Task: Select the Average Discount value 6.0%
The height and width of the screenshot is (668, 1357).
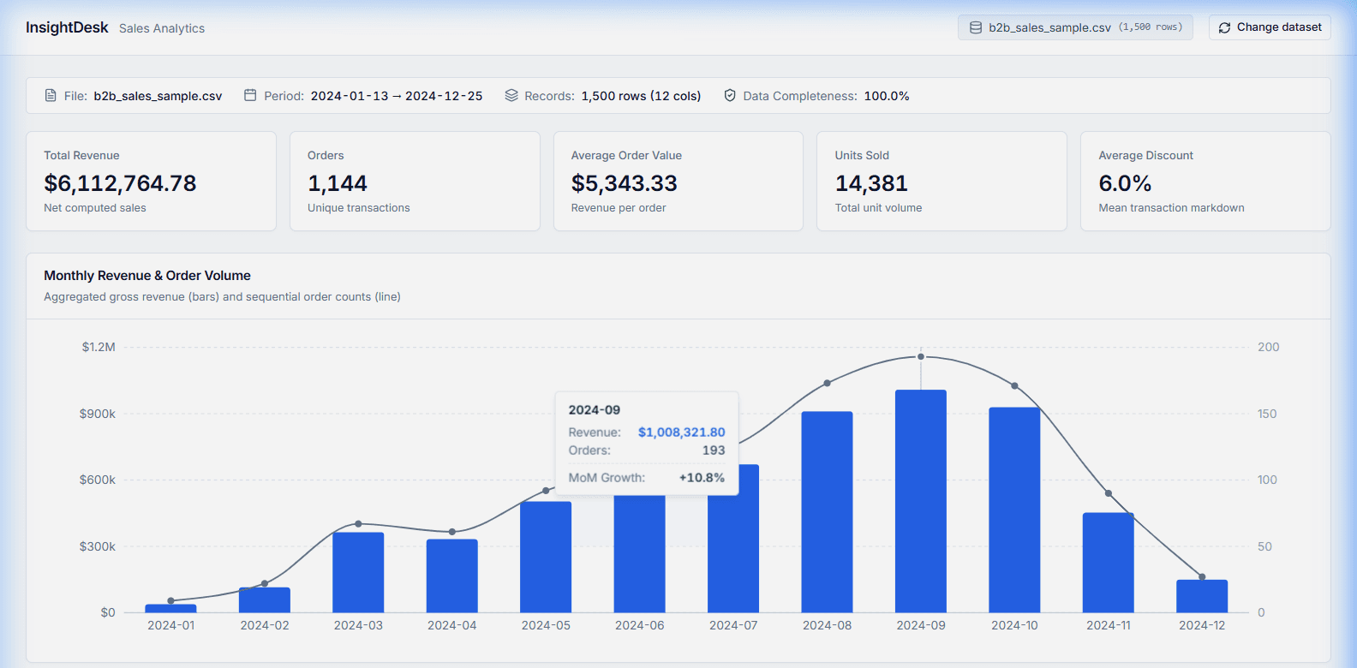Action: tap(1125, 183)
